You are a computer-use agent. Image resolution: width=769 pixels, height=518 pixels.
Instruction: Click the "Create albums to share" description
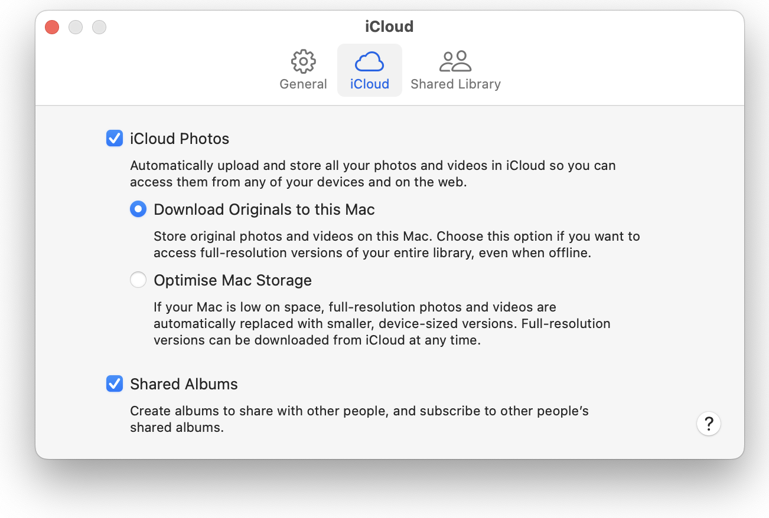(359, 419)
